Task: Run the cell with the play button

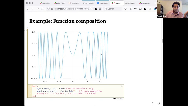Action: click(115, 99)
